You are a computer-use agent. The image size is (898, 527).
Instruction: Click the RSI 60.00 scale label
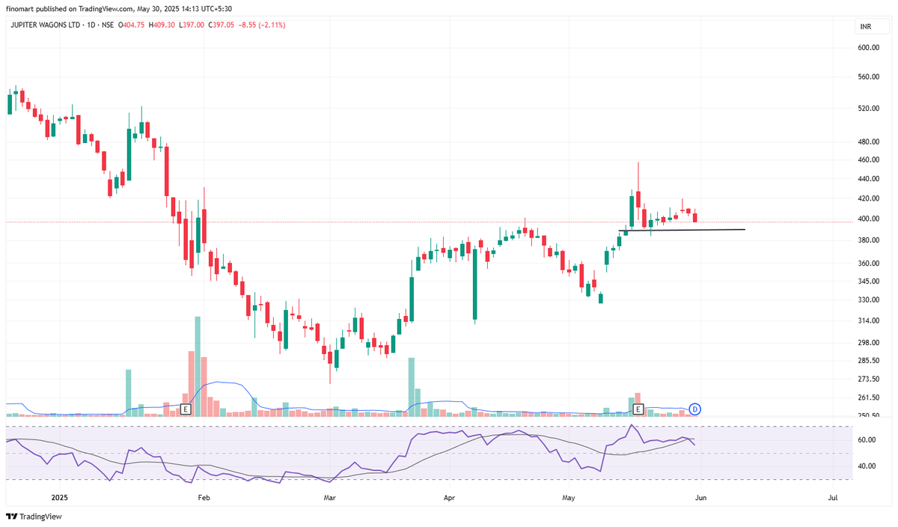pos(868,439)
